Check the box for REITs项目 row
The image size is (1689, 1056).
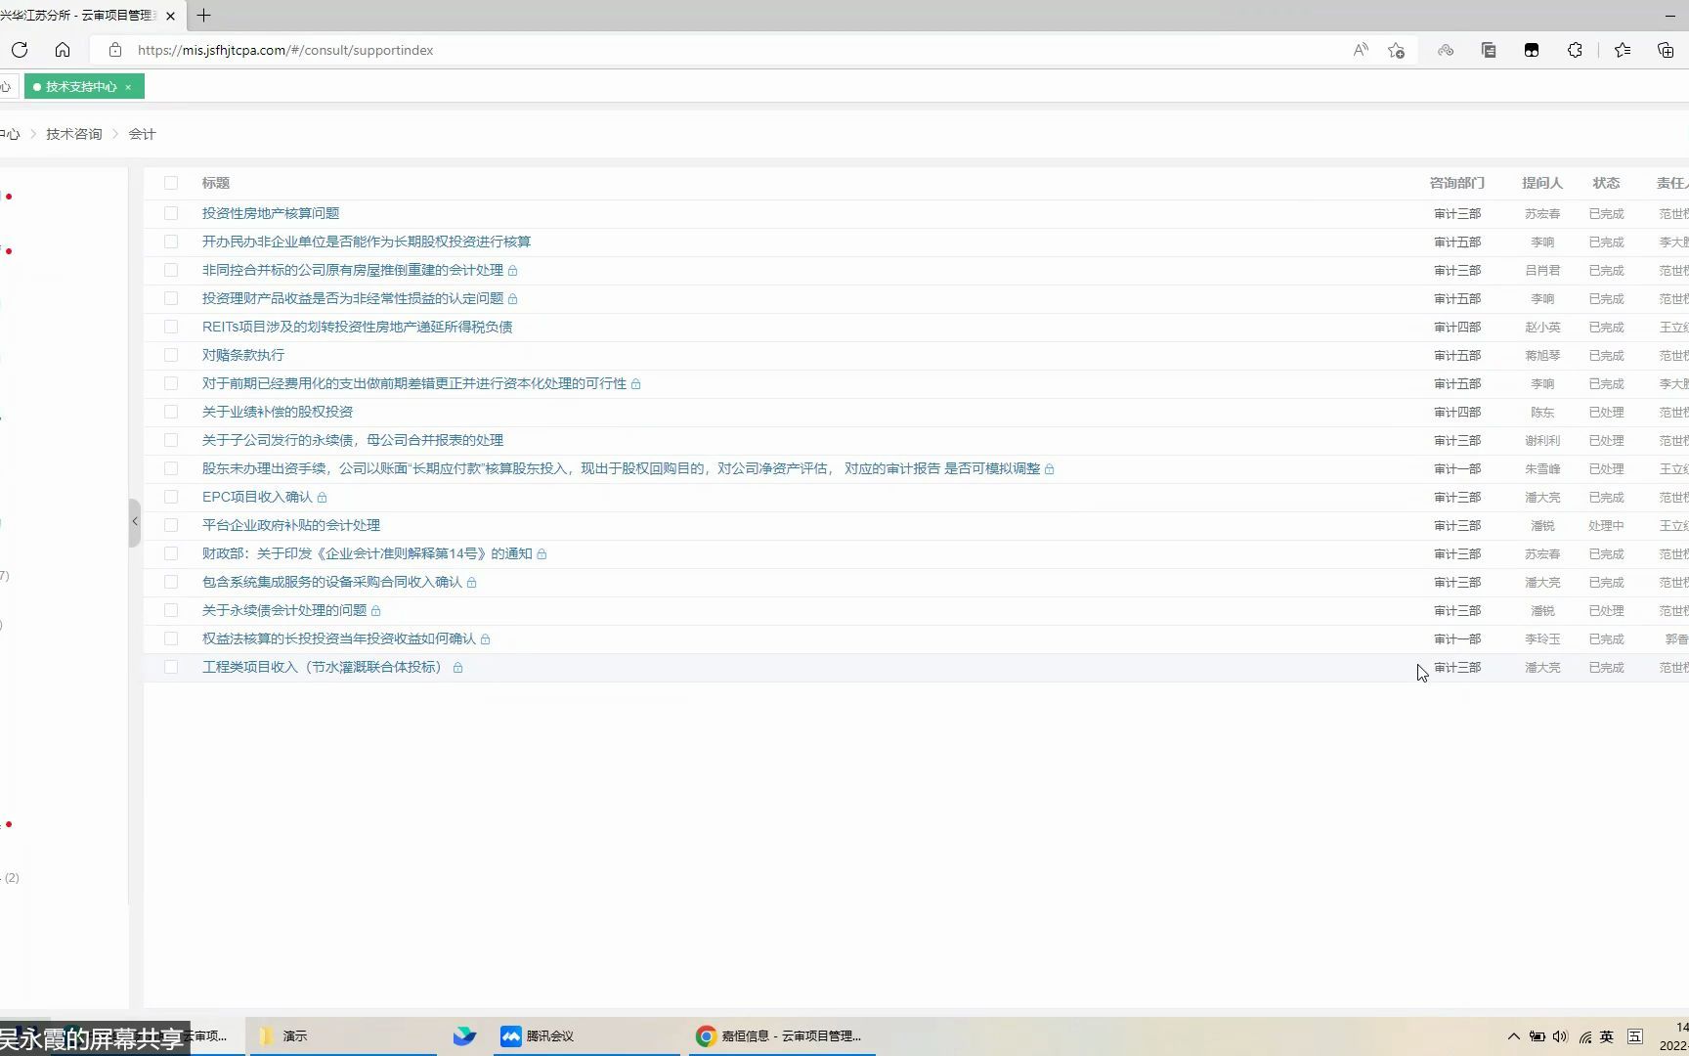171,327
